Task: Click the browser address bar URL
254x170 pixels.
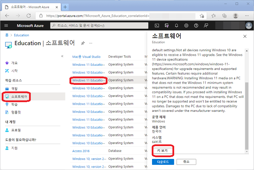Action: click(98, 16)
